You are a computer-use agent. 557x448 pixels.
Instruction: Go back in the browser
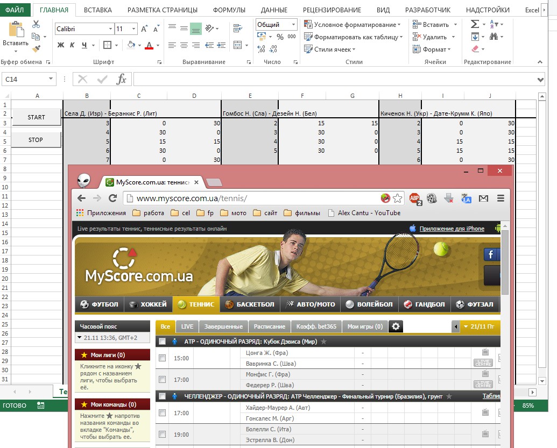pyautogui.click(x=82, y=198)
